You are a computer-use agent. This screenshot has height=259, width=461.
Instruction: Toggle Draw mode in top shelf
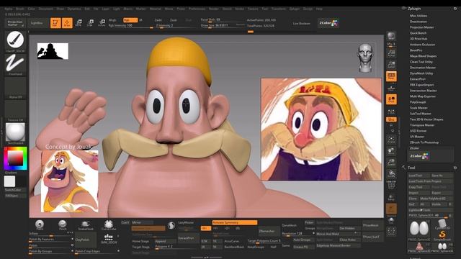(x=67, y=23)
